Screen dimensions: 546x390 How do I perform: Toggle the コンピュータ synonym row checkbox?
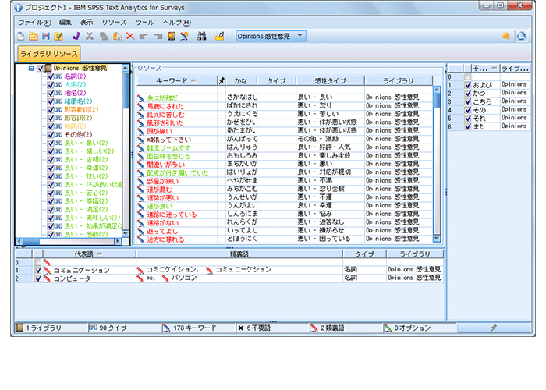tap(38, 278)
